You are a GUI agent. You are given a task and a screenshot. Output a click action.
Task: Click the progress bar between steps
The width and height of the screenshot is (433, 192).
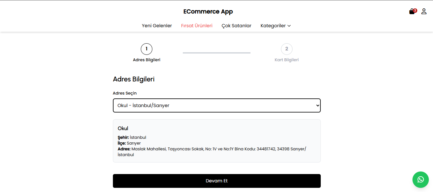tap(216, 53)
